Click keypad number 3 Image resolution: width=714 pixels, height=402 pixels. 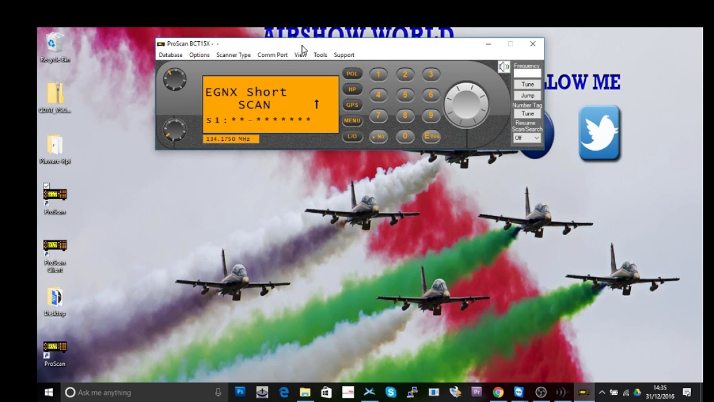(x=431, y=74)
